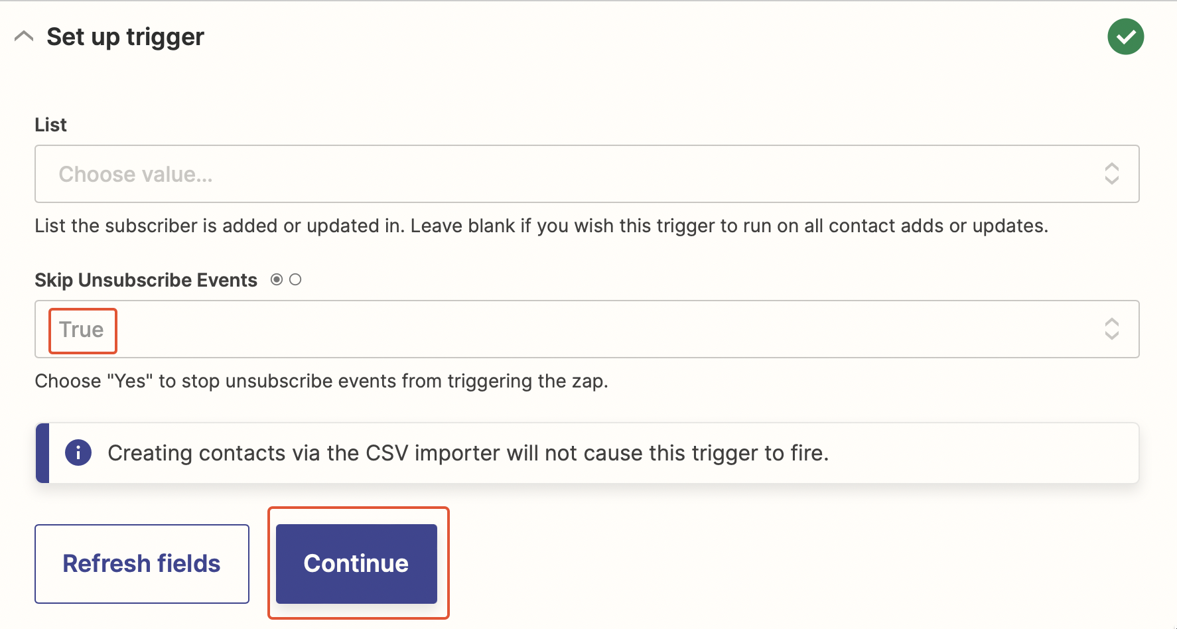Click the green checkmark status icon
Image resolution: width=1177 pixels, height=629 pixels.
(x=1125, y=36)
